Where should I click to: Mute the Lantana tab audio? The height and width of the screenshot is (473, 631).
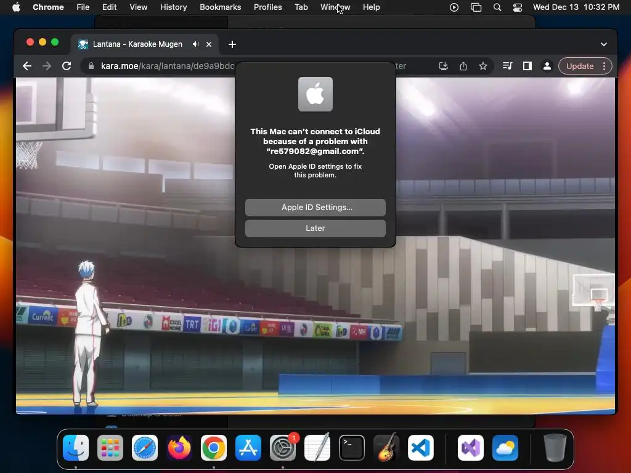[x=195, y=44]
